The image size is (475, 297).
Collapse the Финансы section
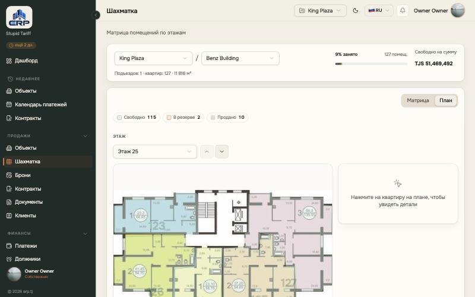[85, 233]
